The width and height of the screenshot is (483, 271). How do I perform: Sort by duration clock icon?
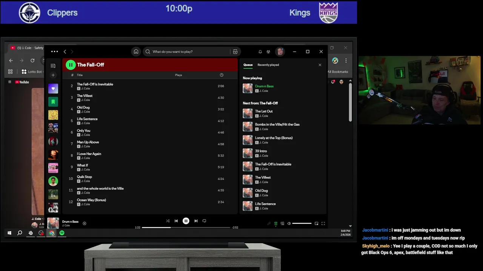(222, 75)
